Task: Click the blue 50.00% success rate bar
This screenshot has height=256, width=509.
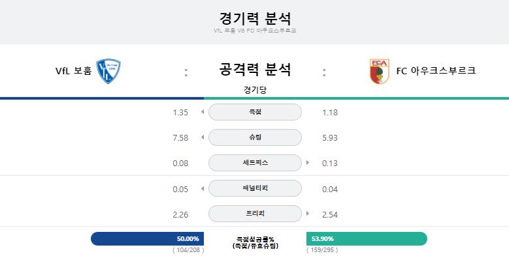Action: (x=148, y=238)
